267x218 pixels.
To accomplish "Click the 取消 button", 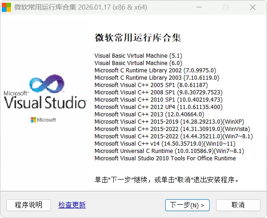I will click(238, 205).
